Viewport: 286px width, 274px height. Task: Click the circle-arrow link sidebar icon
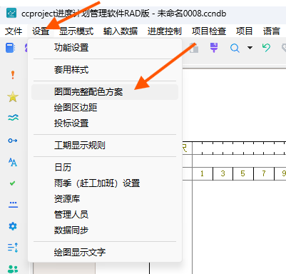coord(13,141)
